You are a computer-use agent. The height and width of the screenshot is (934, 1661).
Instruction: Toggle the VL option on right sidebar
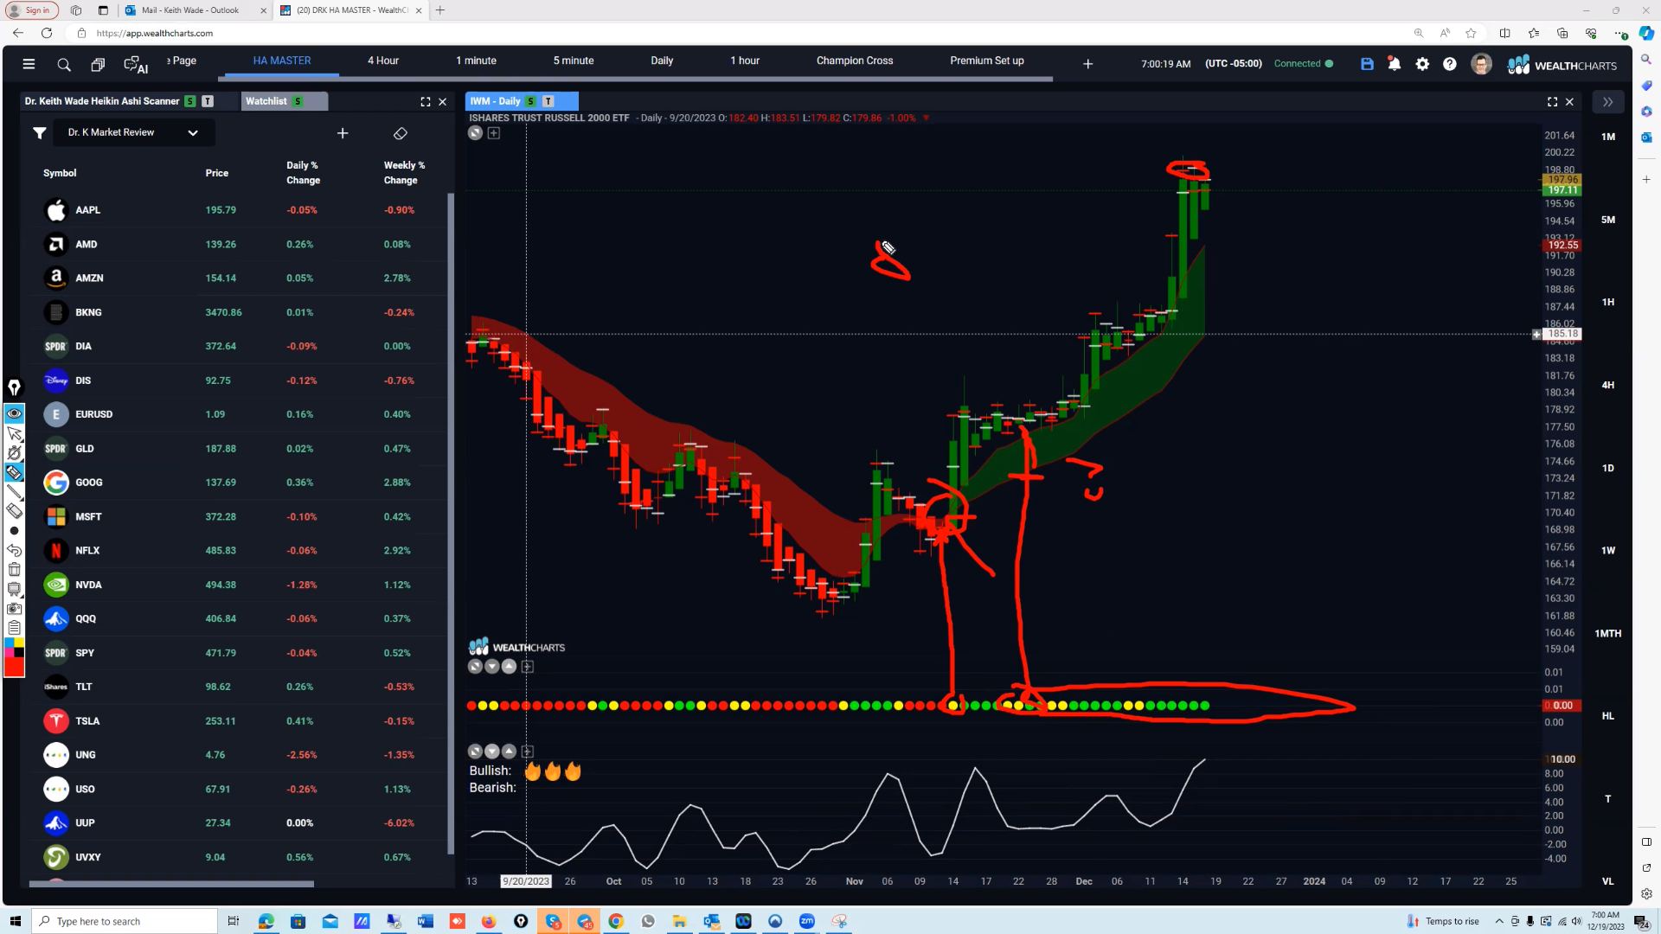(x=1608, y=881)
